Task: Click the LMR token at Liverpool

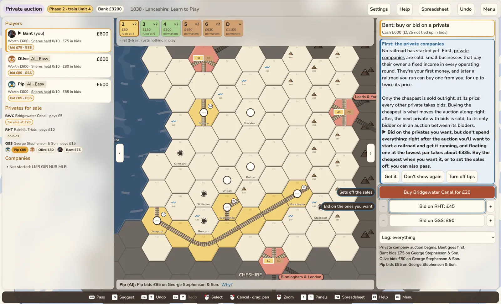Action: click(x=157, y=221)
